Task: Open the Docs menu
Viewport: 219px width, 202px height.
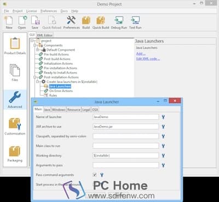Action: click(x=64, y=11)
